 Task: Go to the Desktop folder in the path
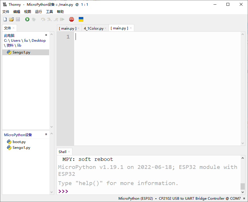[x=39, y=41]
